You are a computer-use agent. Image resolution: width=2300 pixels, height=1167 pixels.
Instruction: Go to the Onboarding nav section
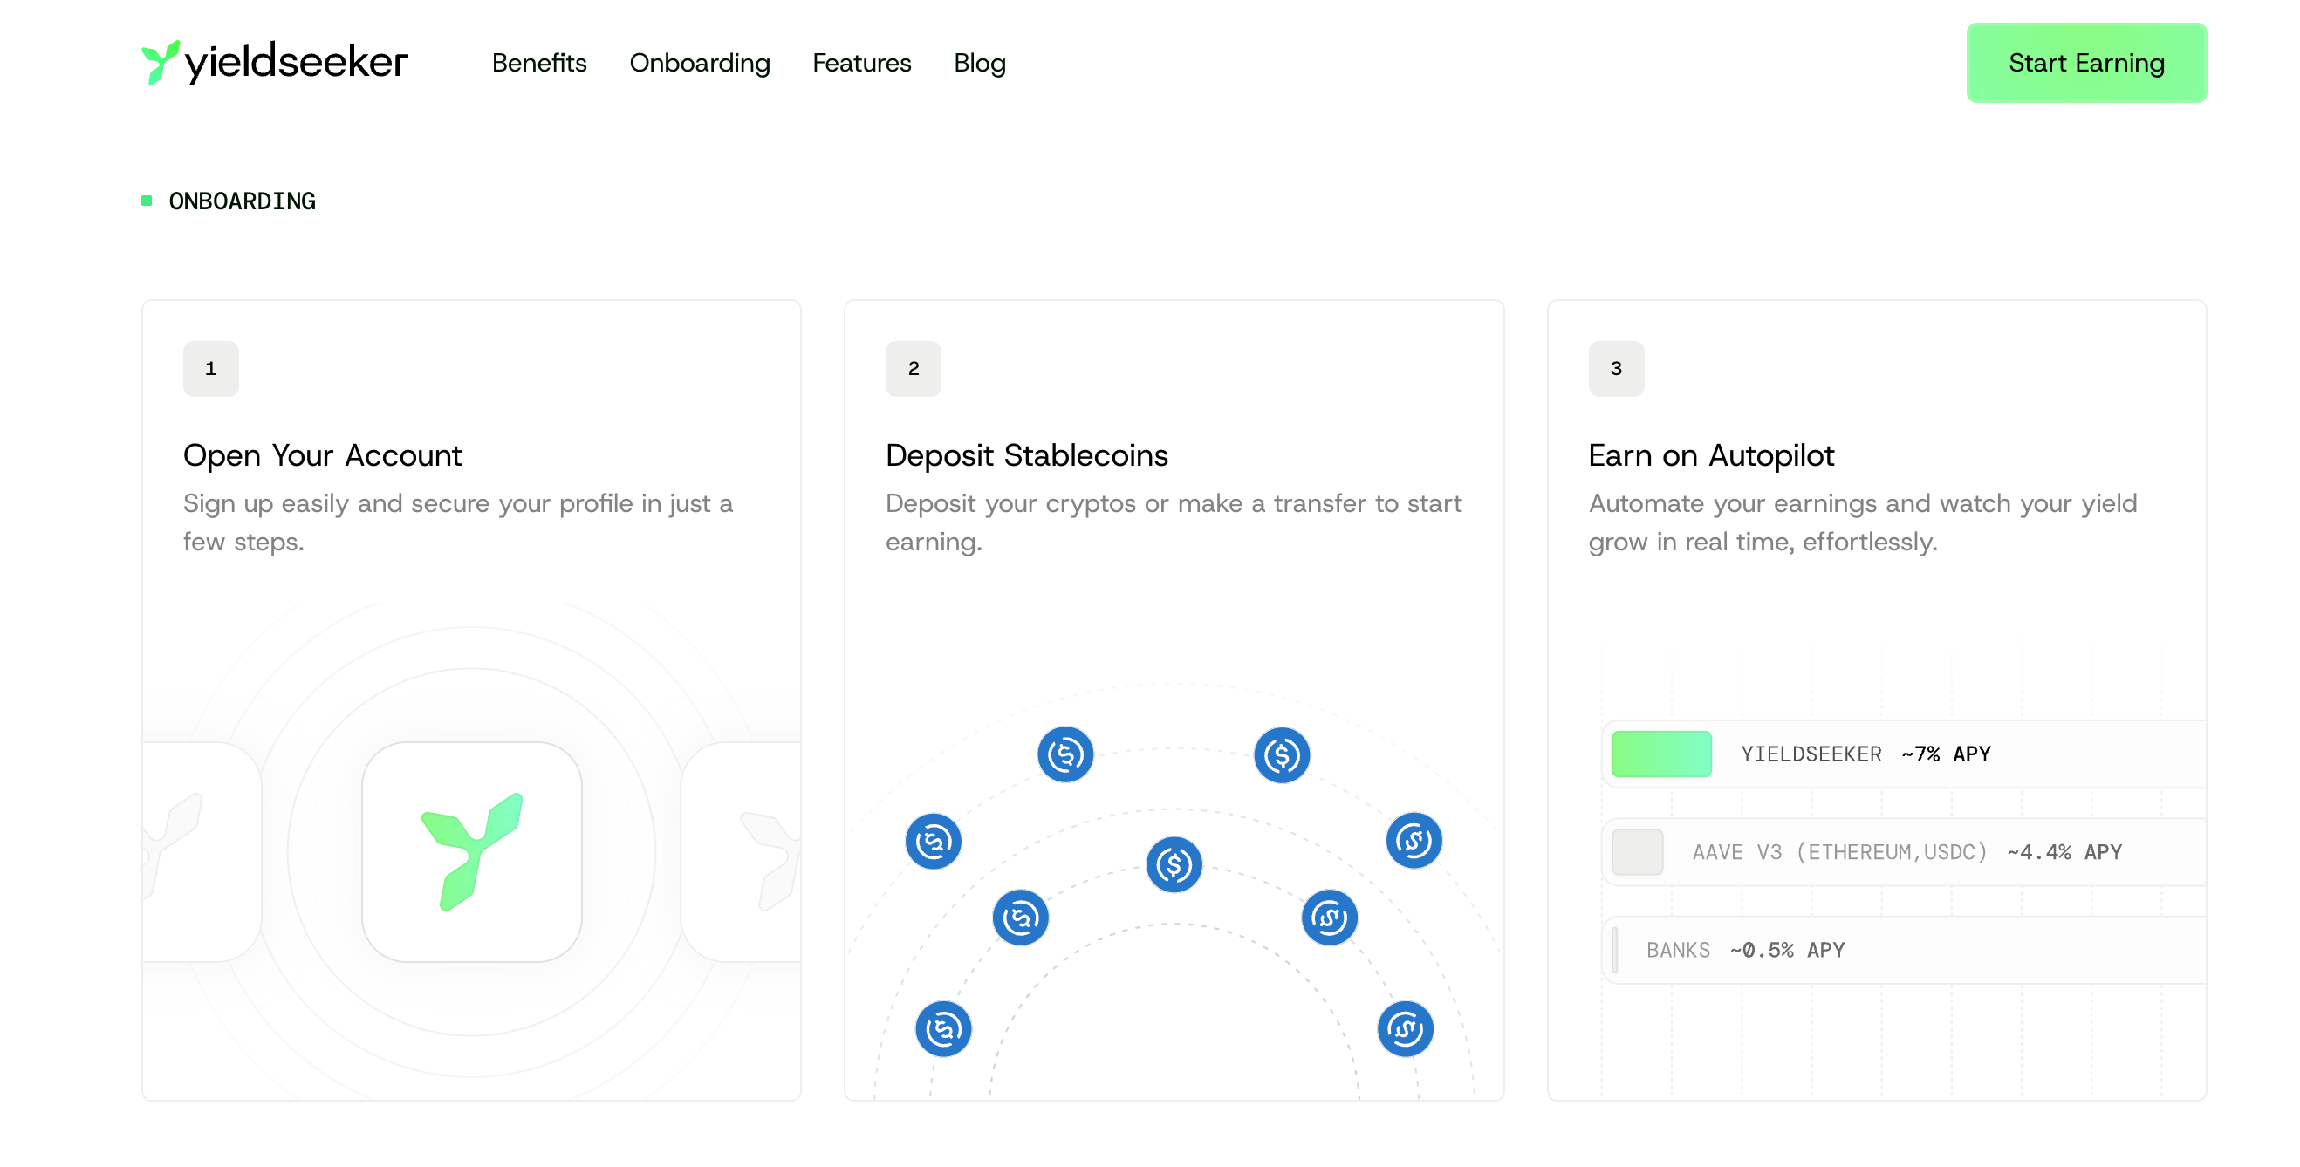tap(699, 63)
